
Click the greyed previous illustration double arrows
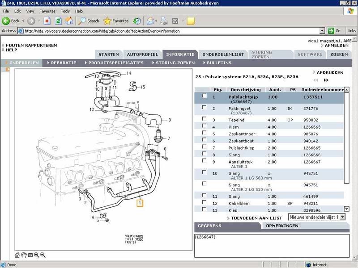316,80
